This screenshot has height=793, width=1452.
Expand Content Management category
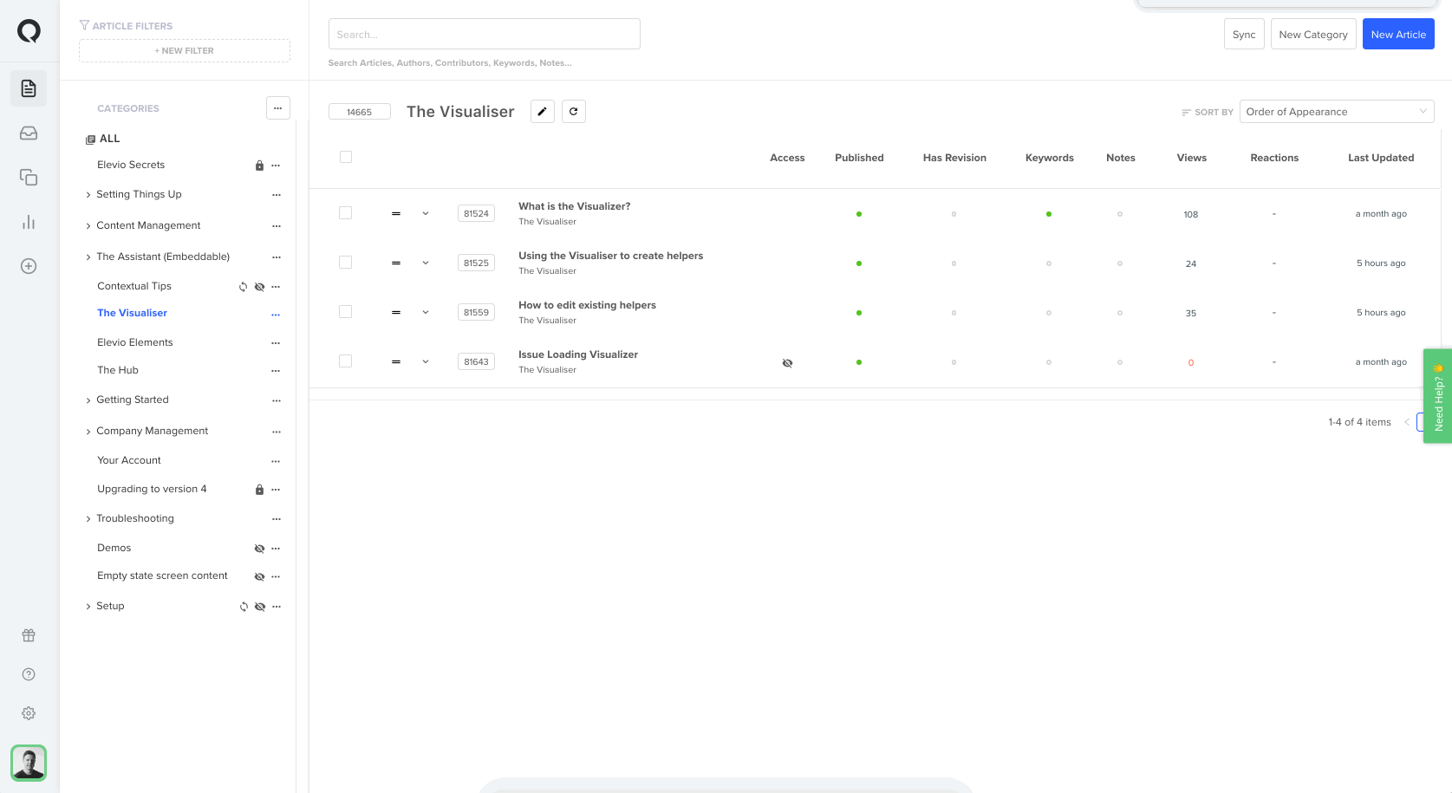pos(88,226)
